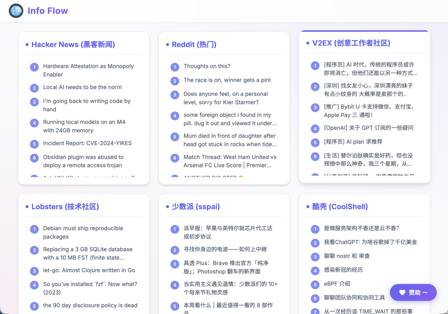This screenshot has width=448, height=314.
Task: Open I'm going back to writing code by hand
Action: [87, 105]
